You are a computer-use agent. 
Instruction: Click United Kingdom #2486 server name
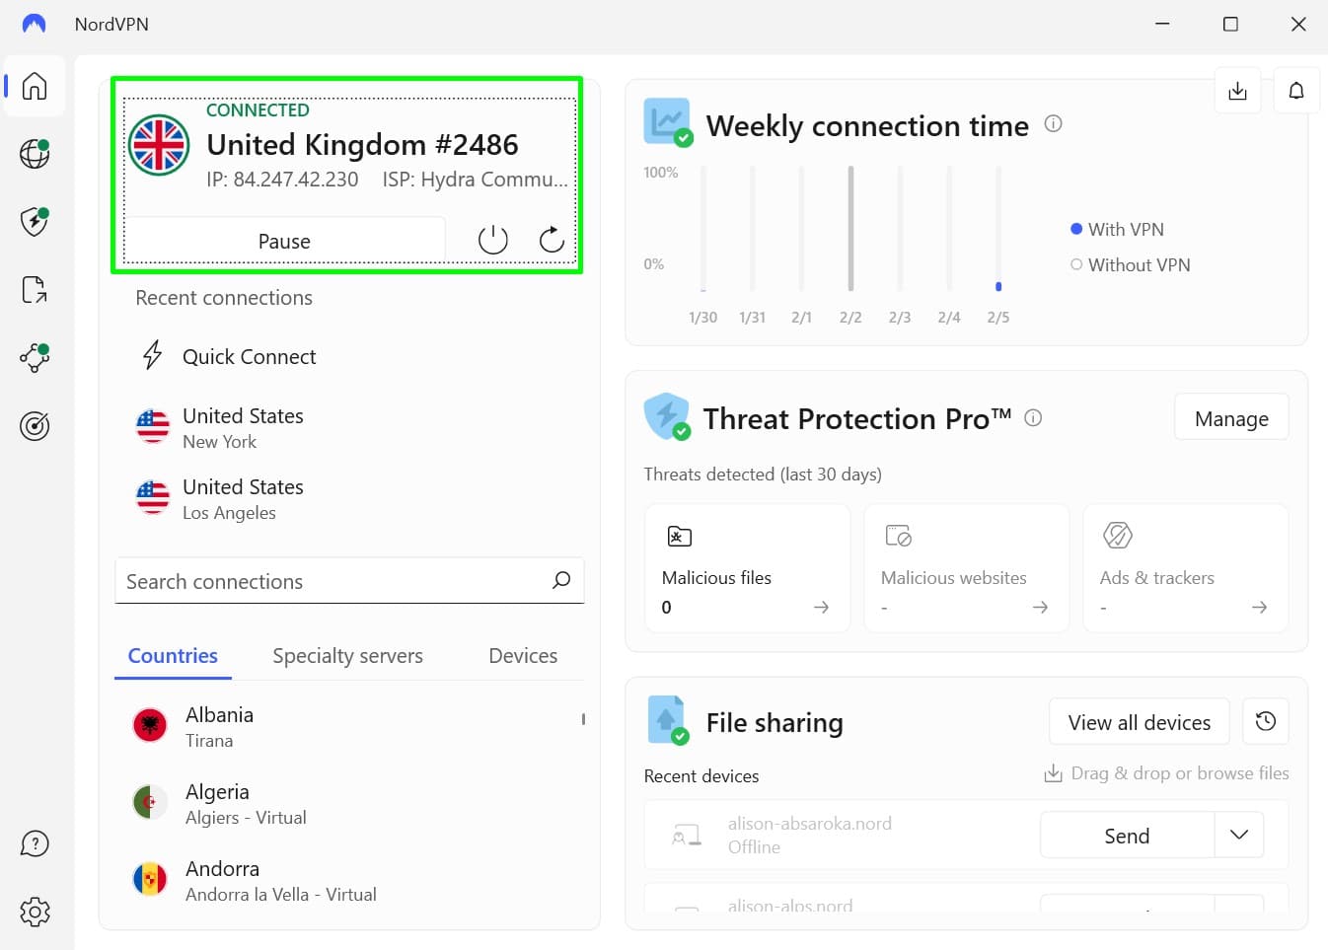tap(362, 145)
